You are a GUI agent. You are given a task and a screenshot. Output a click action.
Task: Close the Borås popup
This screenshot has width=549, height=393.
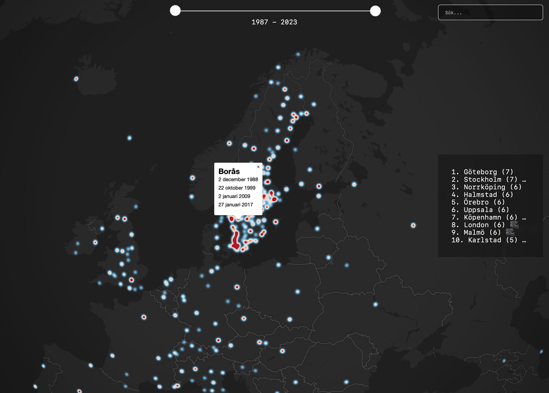(x=258, y=167)
